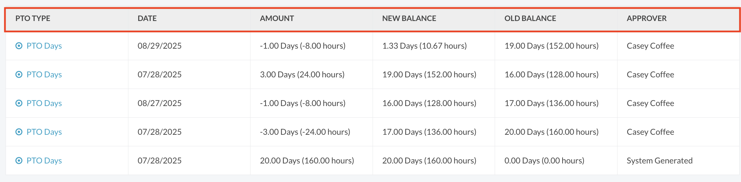Open PTO Days link with 3.00 Days amount
The height and width of the screenshot is (182, 741).
[44, 75]
